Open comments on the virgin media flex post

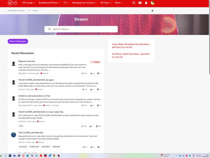[x=98, y=126]
